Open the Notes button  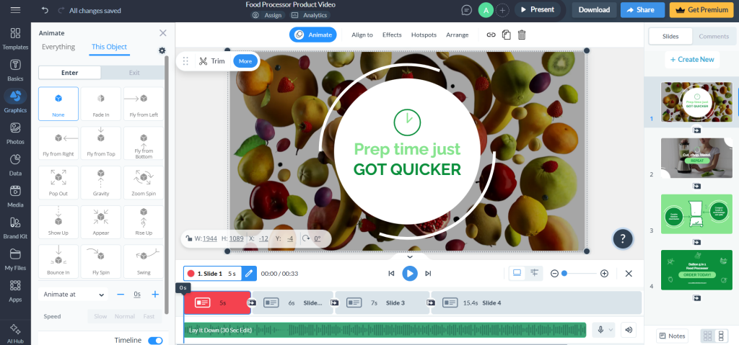[672, 336]
